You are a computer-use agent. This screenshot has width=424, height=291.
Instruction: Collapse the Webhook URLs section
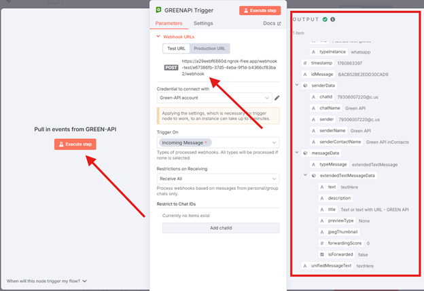coord(158,37)
